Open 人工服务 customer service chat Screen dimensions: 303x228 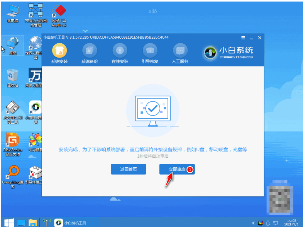pyautogui.click(x=180, y=54)
